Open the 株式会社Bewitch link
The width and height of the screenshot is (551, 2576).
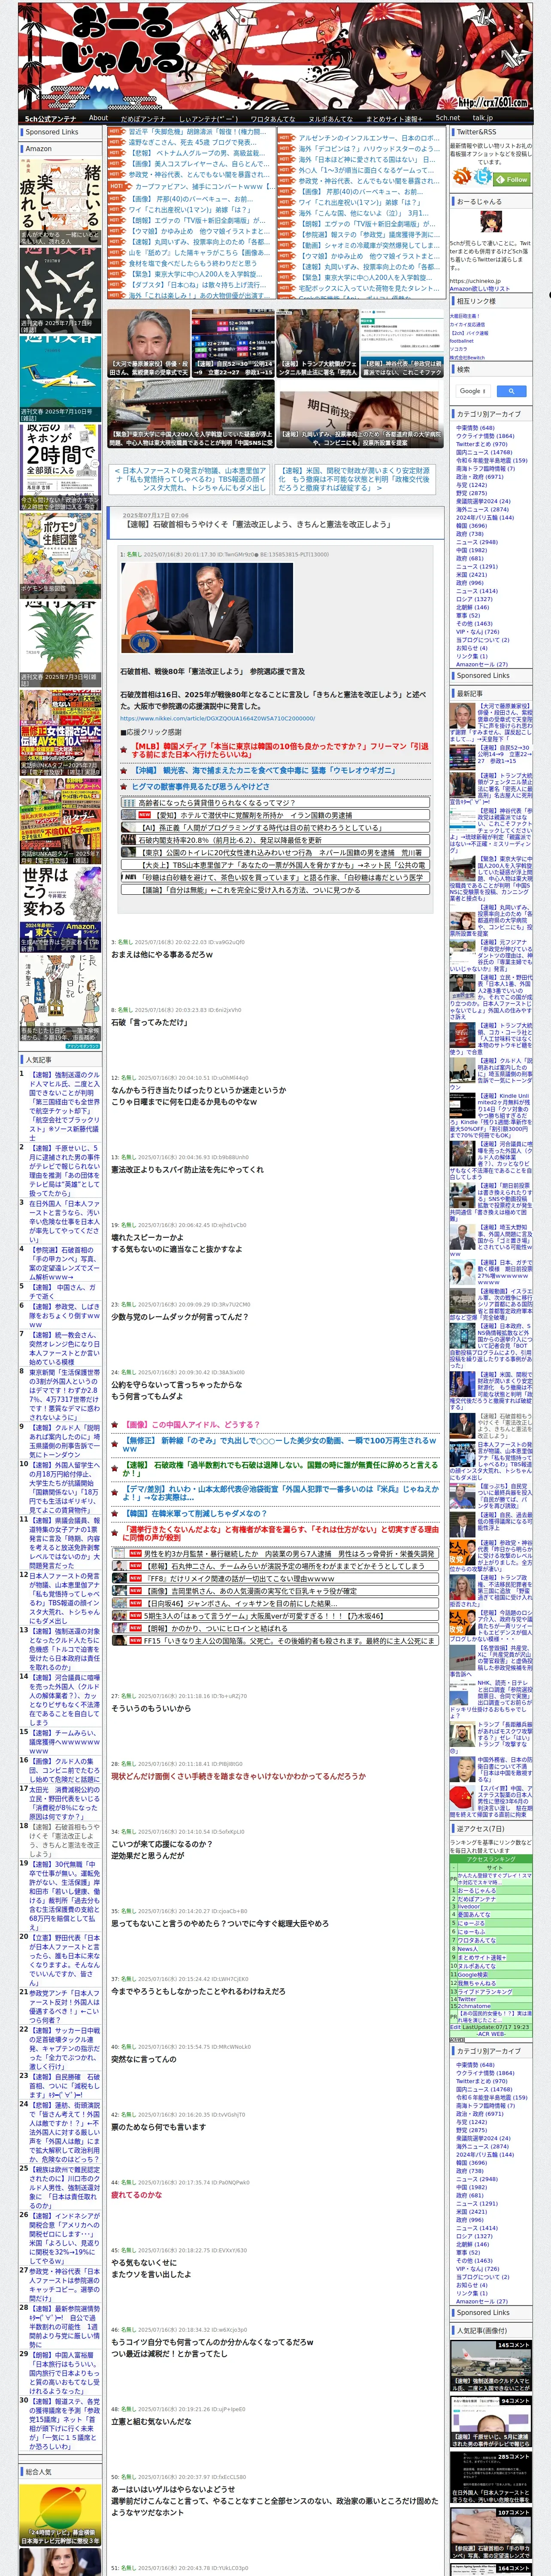(467, 357)
